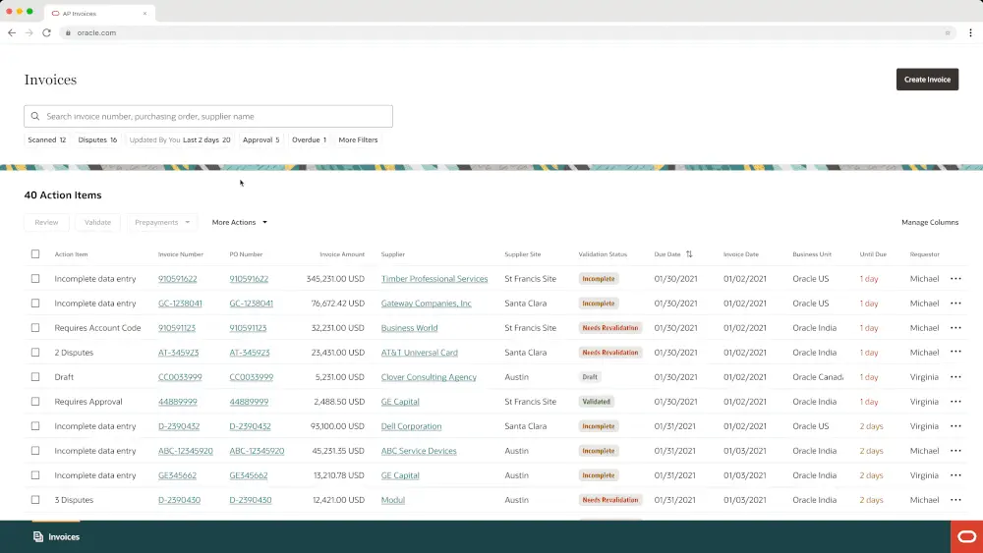Open supplier Timber Professional Services
Viewport: 983px width, 553px height.
click(434, 279)
